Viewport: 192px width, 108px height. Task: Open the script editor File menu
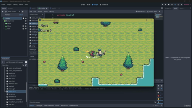click(x=31, y=11)
